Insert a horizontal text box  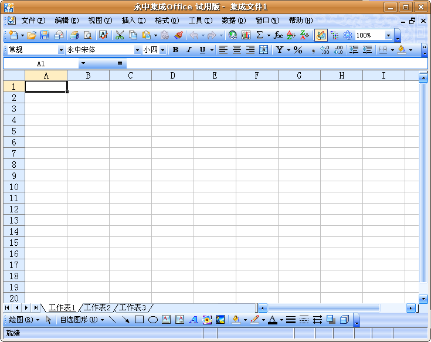pos(167,320)
